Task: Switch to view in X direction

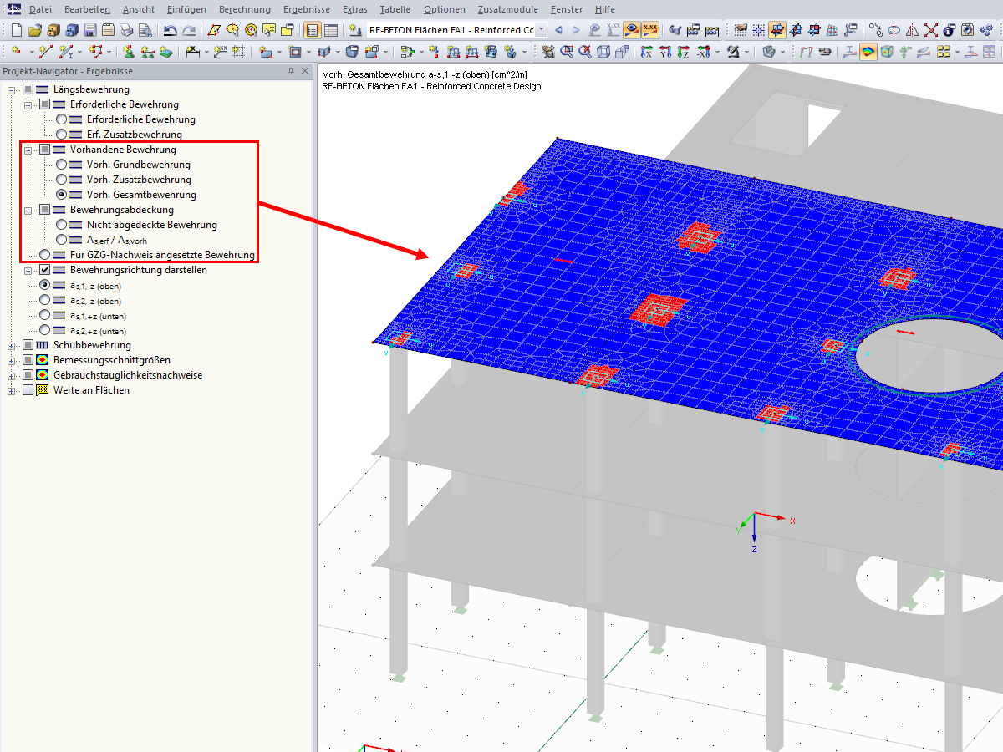Action: pyautogui.click(x=646, y=52)
